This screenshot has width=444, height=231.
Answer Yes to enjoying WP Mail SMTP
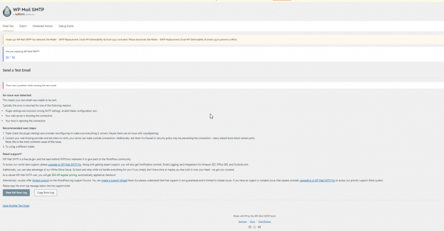(x=8, y=57)
